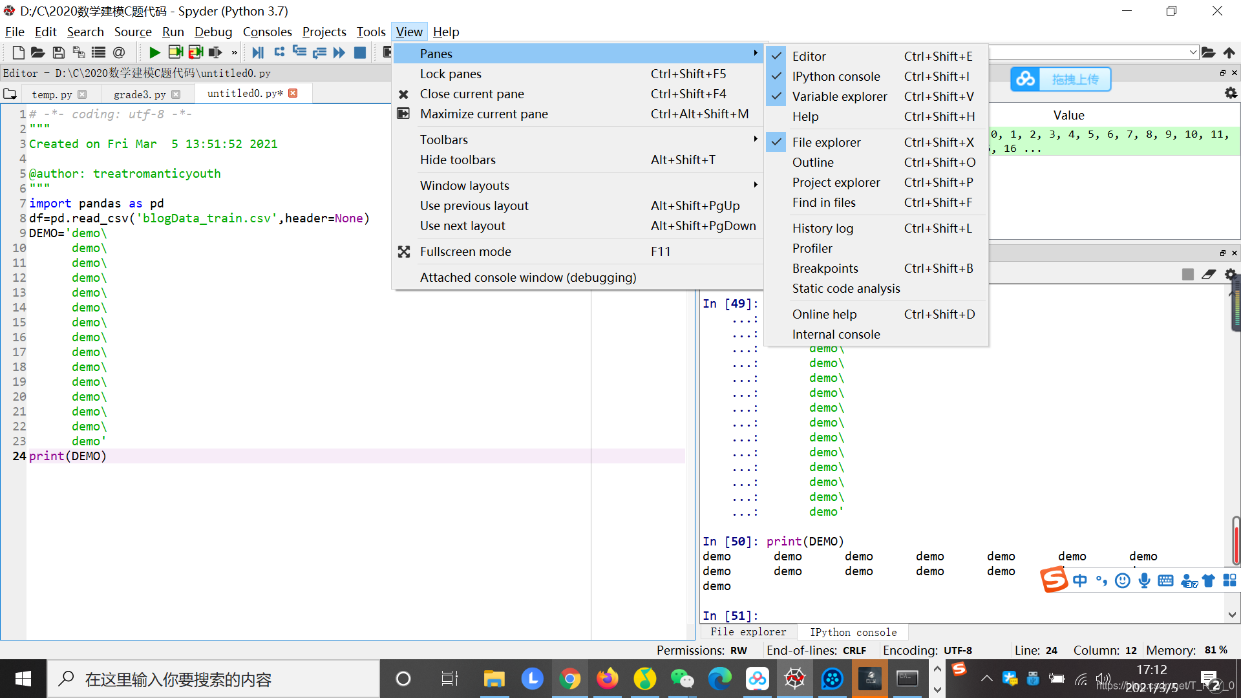The image size is (1241, 698).
Task: Click Run selection or current line icon
Action: click(x=215, y=52)
